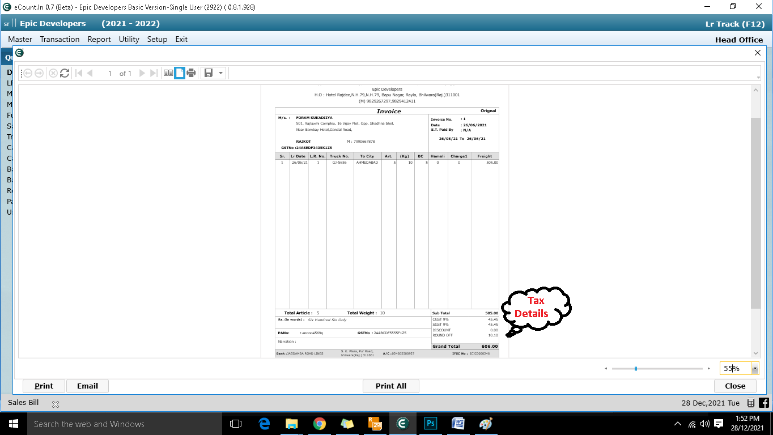Open the Action Center notifications icon

point(719,424)
